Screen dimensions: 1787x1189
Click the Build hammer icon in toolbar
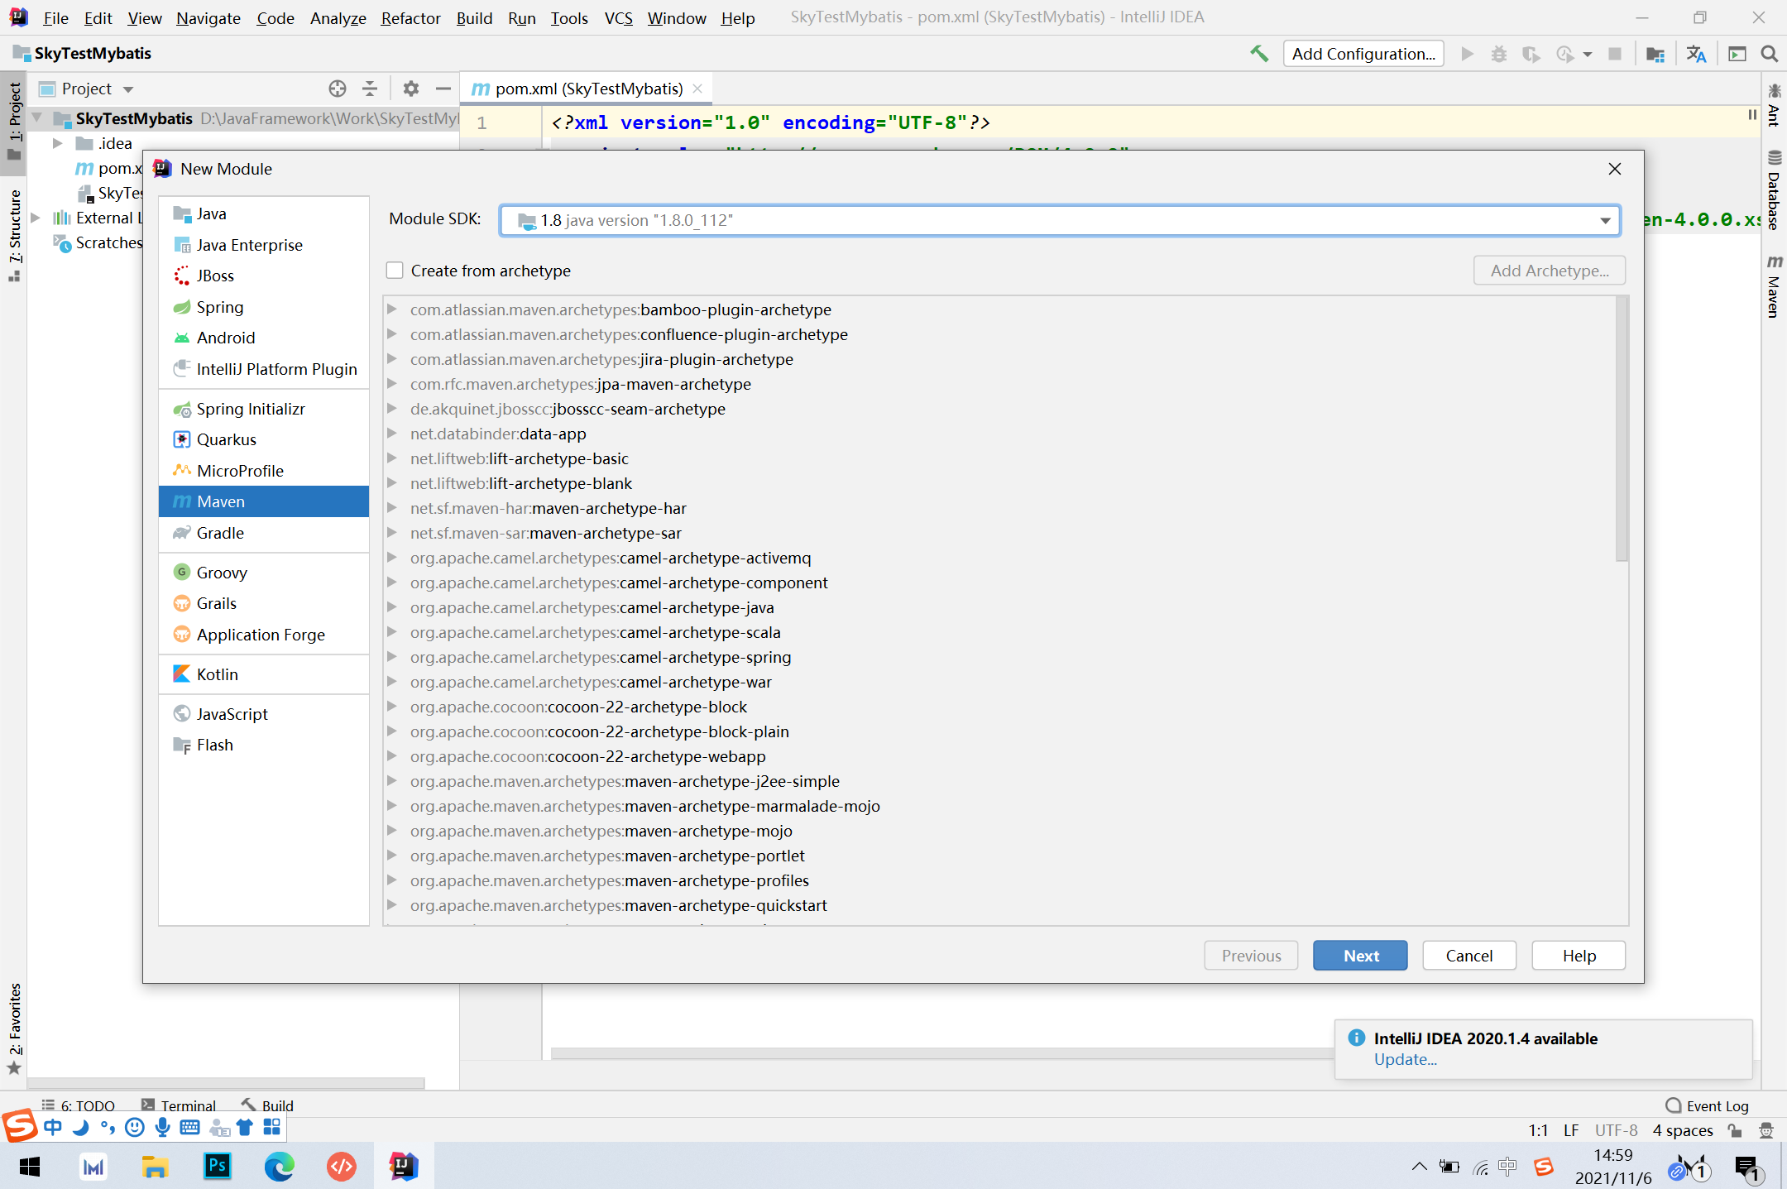pyautogui.click(x=1258, y=54)
